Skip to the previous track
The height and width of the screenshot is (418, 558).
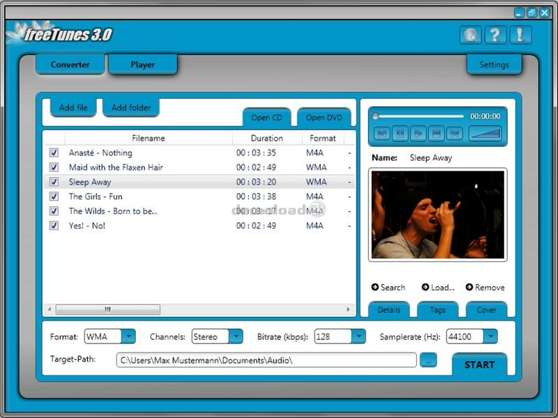point(382,133)
